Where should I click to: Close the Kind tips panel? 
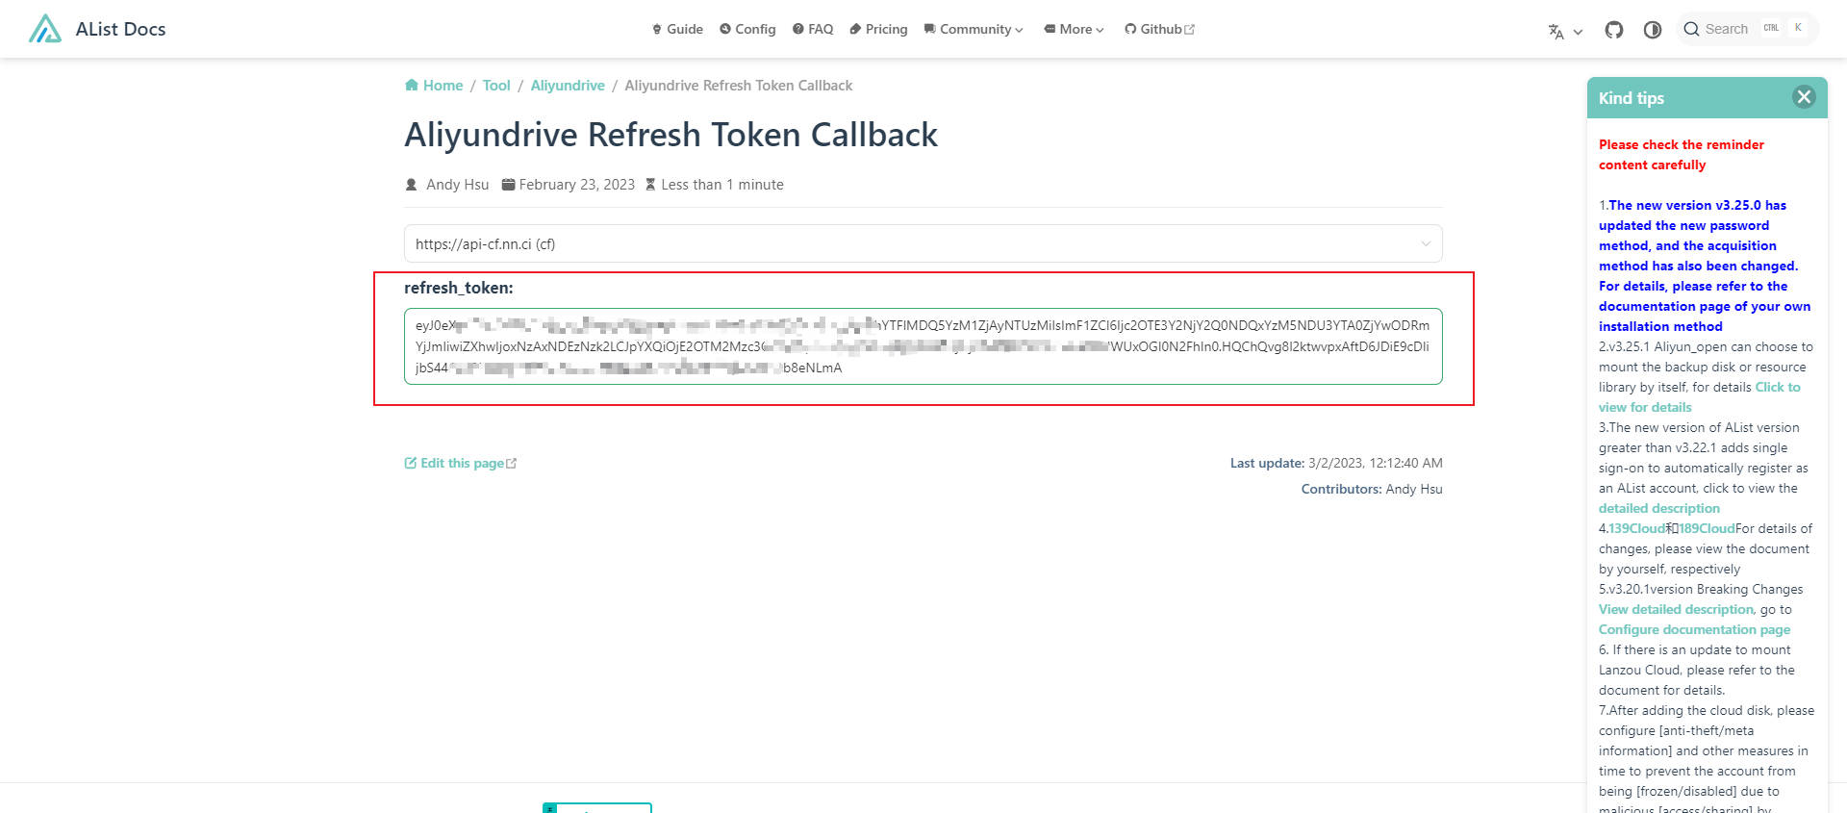point(1804,97)
